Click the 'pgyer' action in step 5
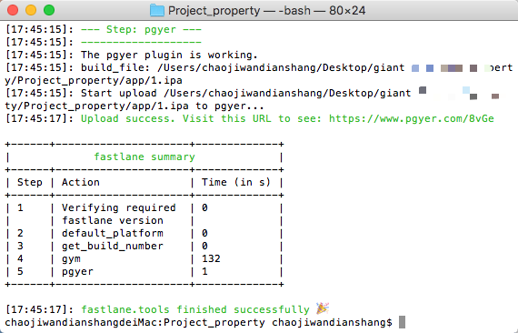 coord(77,272)
